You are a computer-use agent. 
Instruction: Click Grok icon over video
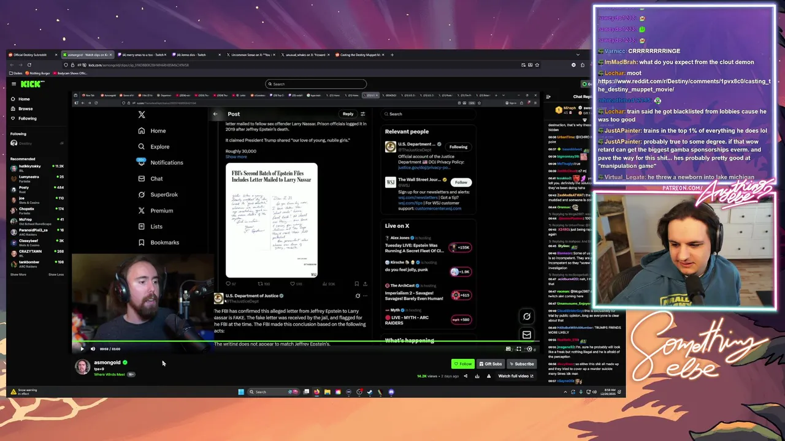point(526,317)
